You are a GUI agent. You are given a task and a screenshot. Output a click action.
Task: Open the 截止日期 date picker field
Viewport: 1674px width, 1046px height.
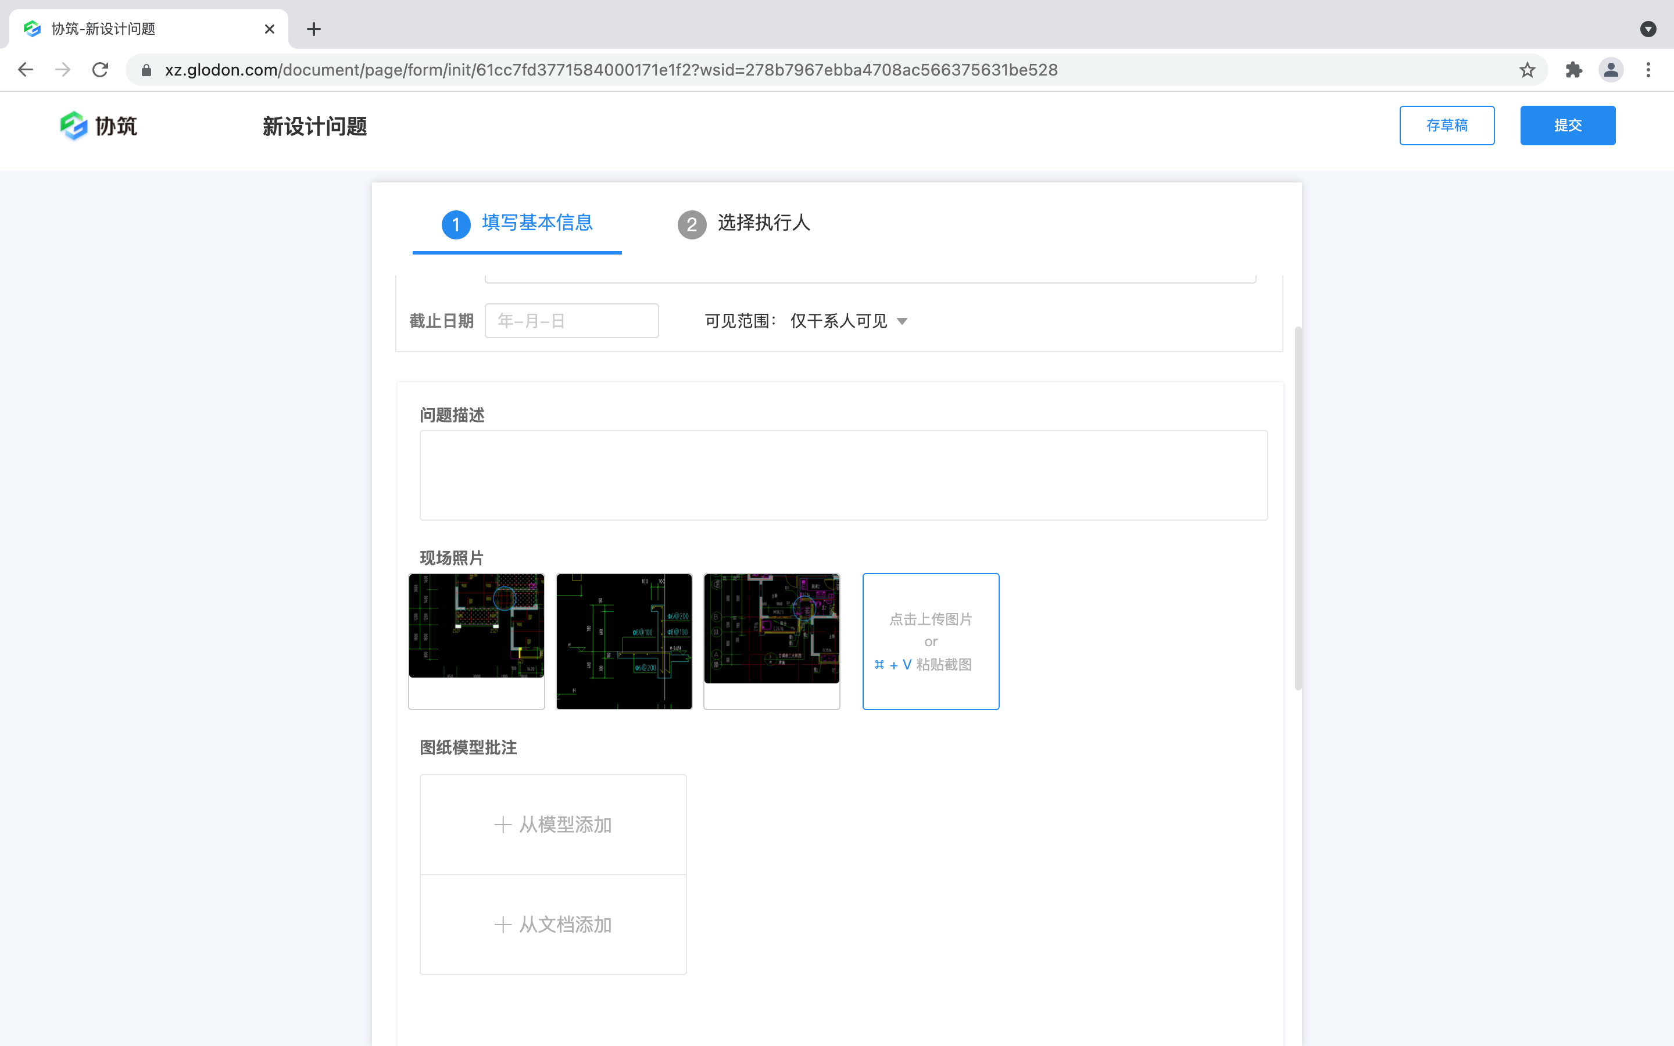(x=571, y=320)
